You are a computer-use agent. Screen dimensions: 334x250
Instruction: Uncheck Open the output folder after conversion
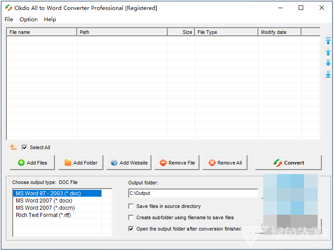(x=131, y=229)
